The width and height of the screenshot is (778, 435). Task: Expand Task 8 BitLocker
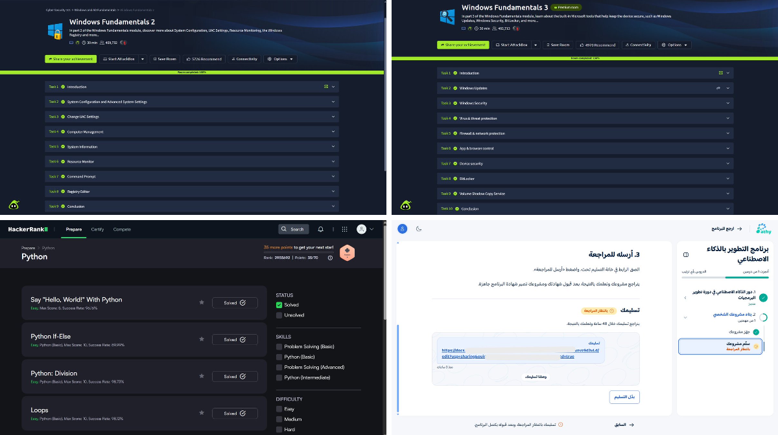(585, 179)
